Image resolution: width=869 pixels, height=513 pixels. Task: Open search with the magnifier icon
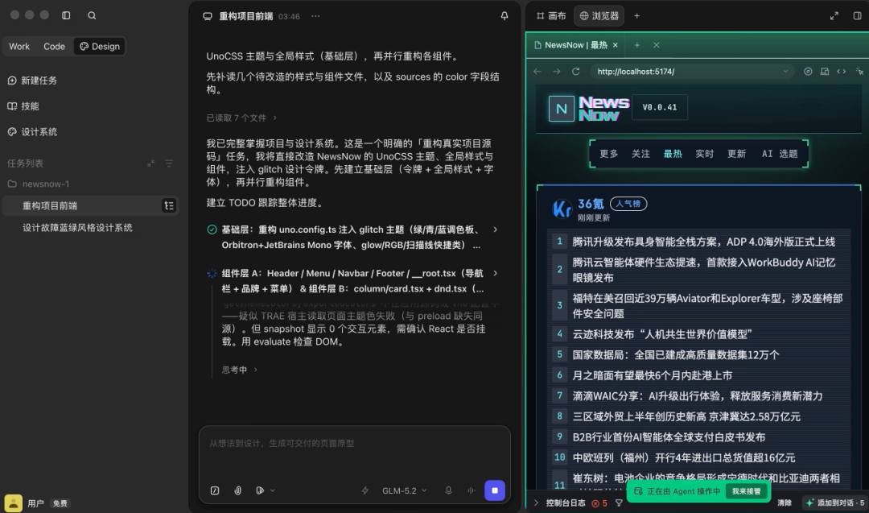pos(92,15)
